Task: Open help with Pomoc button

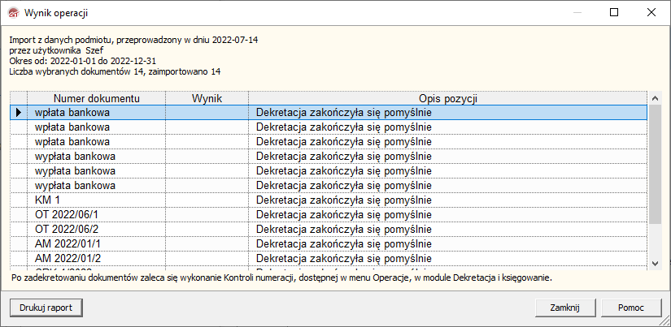Action: pyautogui.click(x=630, y=308)
